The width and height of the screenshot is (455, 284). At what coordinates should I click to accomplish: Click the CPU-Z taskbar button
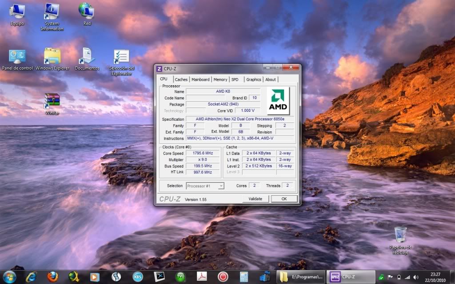pos(351,277)
